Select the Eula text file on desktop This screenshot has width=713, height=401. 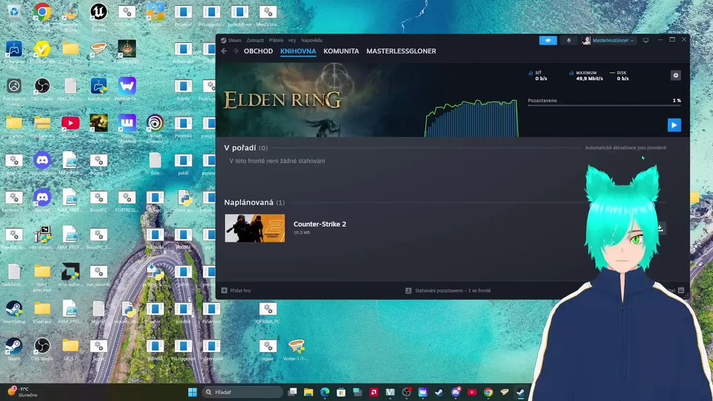(x=155, y=163)
